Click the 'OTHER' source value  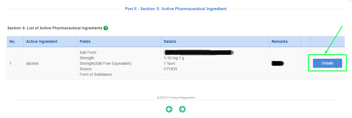pyautogui.click(x=170, y=69)
